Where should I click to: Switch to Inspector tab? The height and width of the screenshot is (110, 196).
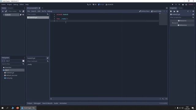pyautogui.click(x=173, y=8)
